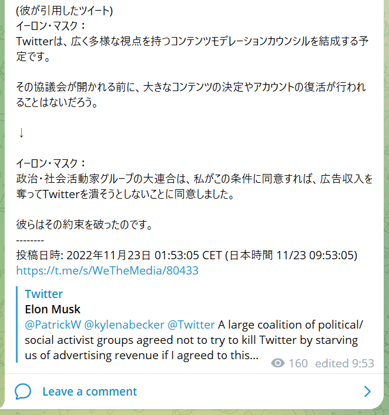Viewport: 389px width, 415px height.
Task: Open the t.me/s/WeTheMedia/80433 link
Action: tap(107, 270)
